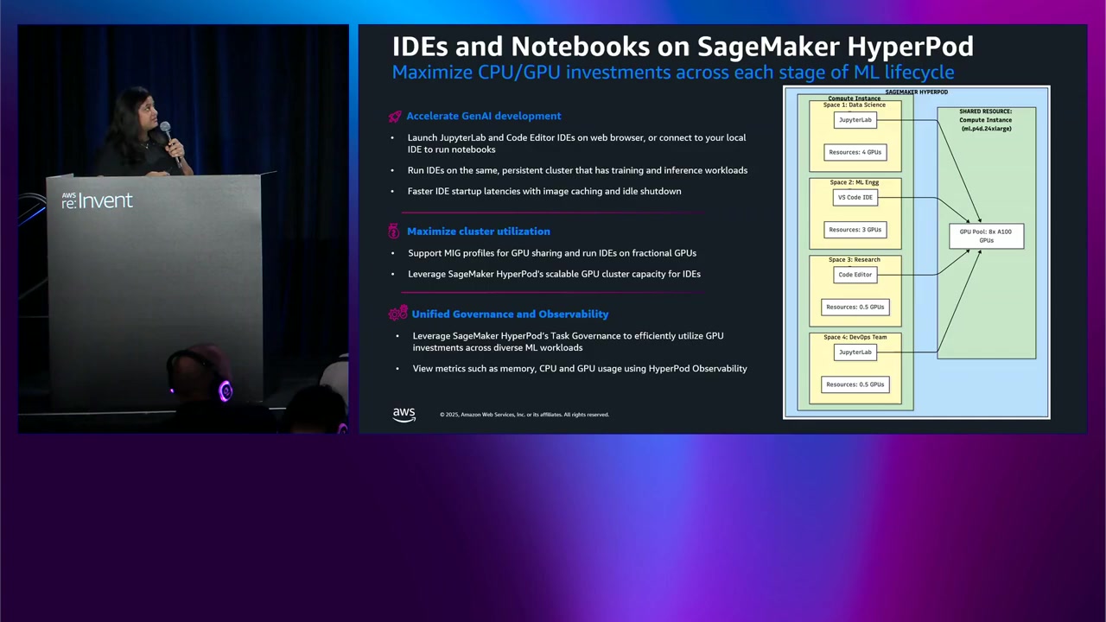Select the JupyterLab box in Space 4: DevOps Team
The height and width of the screenshot is (622, 1106).
(x=855, y=352)
